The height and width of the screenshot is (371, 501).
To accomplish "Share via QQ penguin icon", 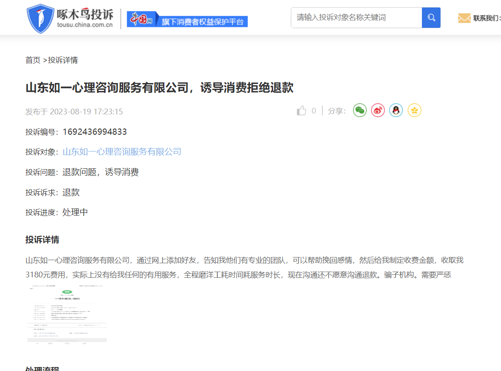I will click(x=396, y=110).
